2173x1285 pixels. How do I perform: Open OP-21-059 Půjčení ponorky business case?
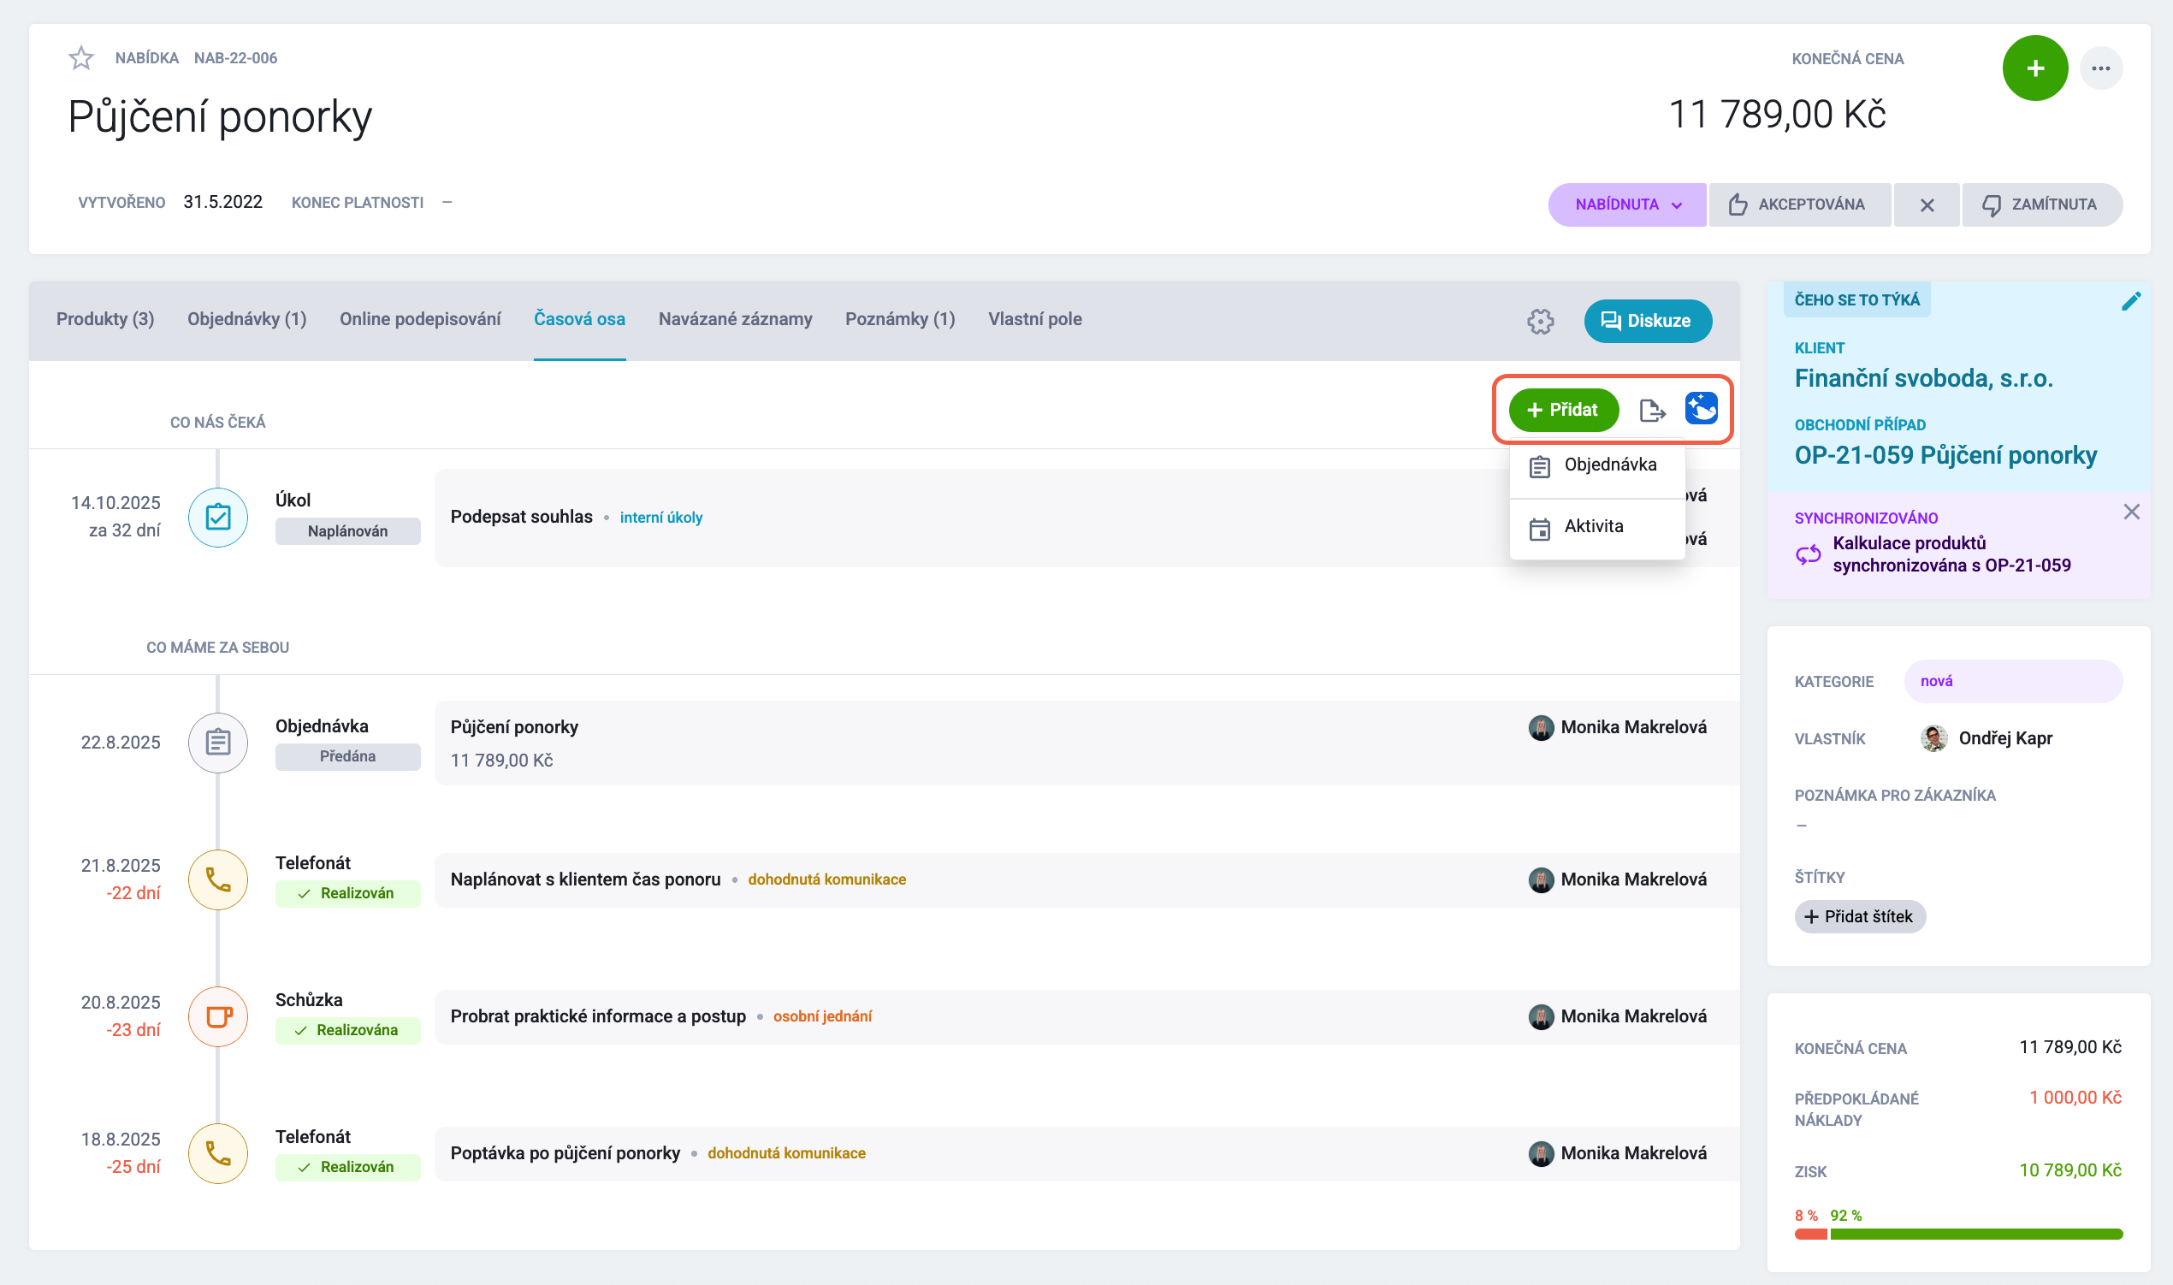(x=1945, y=455)
